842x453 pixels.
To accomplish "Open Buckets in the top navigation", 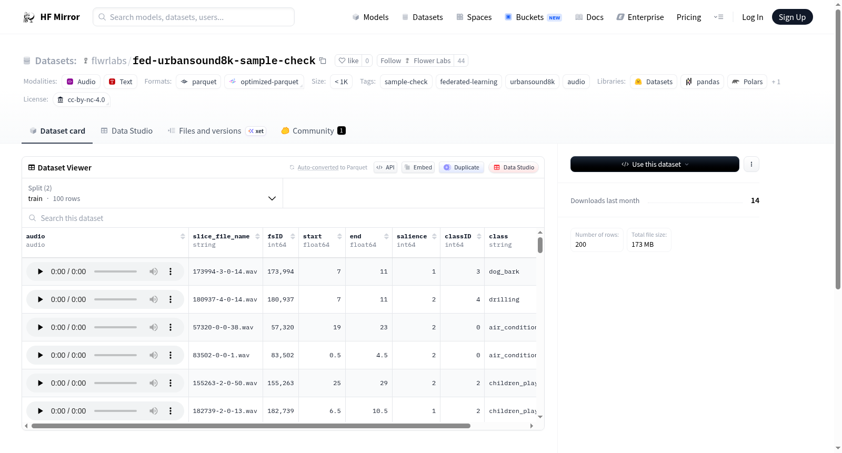I will (533, 17).
